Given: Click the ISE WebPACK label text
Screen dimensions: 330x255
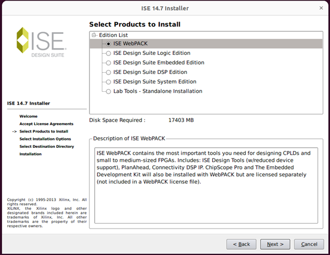Looking at the screenshot, I should click(131, 44).
